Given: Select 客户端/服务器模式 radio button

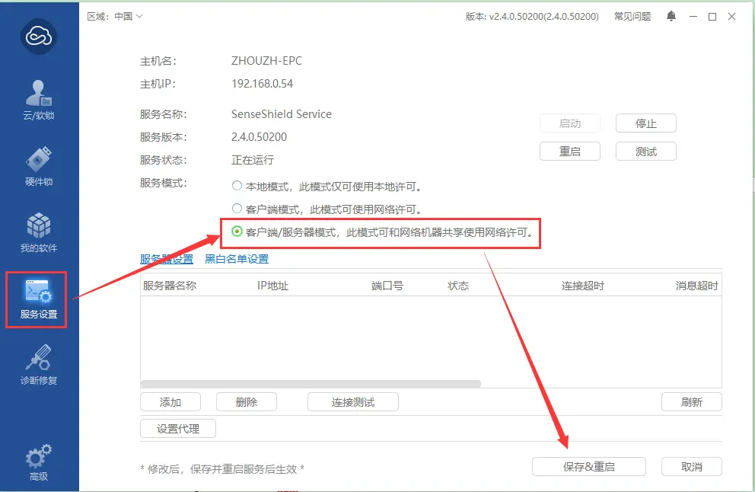Looking at the screenshot, I should 237,232.
